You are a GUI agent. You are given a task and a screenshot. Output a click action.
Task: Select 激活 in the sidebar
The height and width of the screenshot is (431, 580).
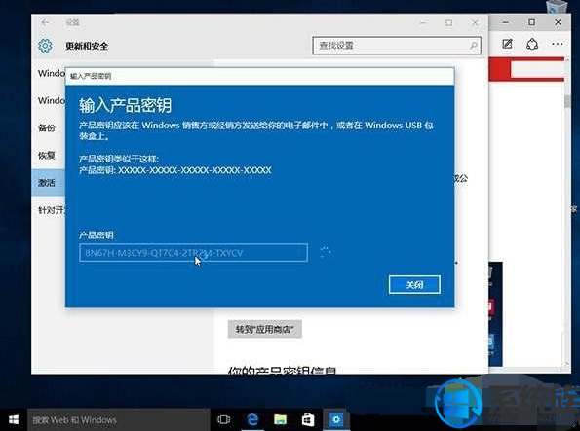pyautogui.click(x=47, y=183)
